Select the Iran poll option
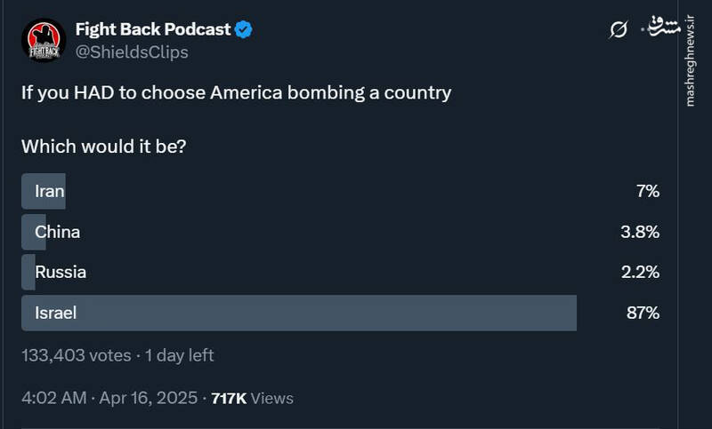The height and width of the screenshot is (429, 712). pyautogui.click(x=49, y=190)
